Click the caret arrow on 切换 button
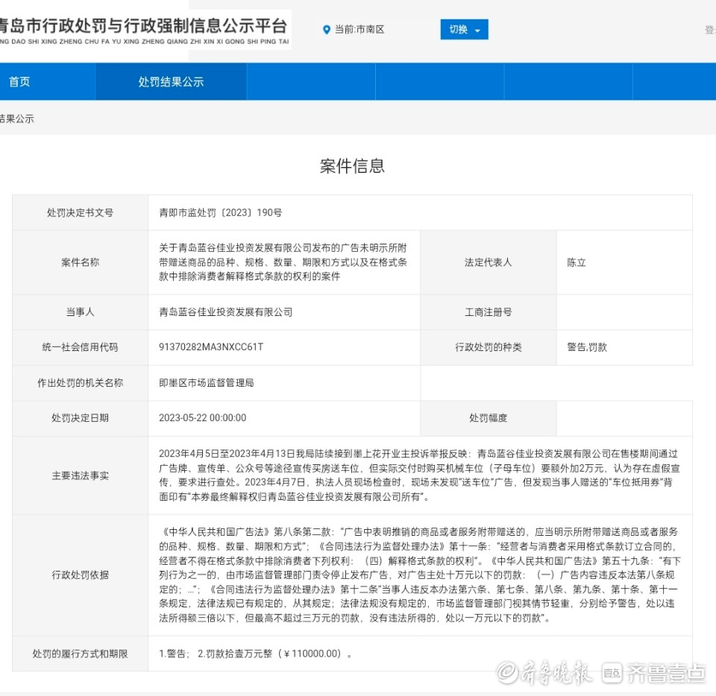The width and height of the screenshot is (716, 696). pos(477,31)
